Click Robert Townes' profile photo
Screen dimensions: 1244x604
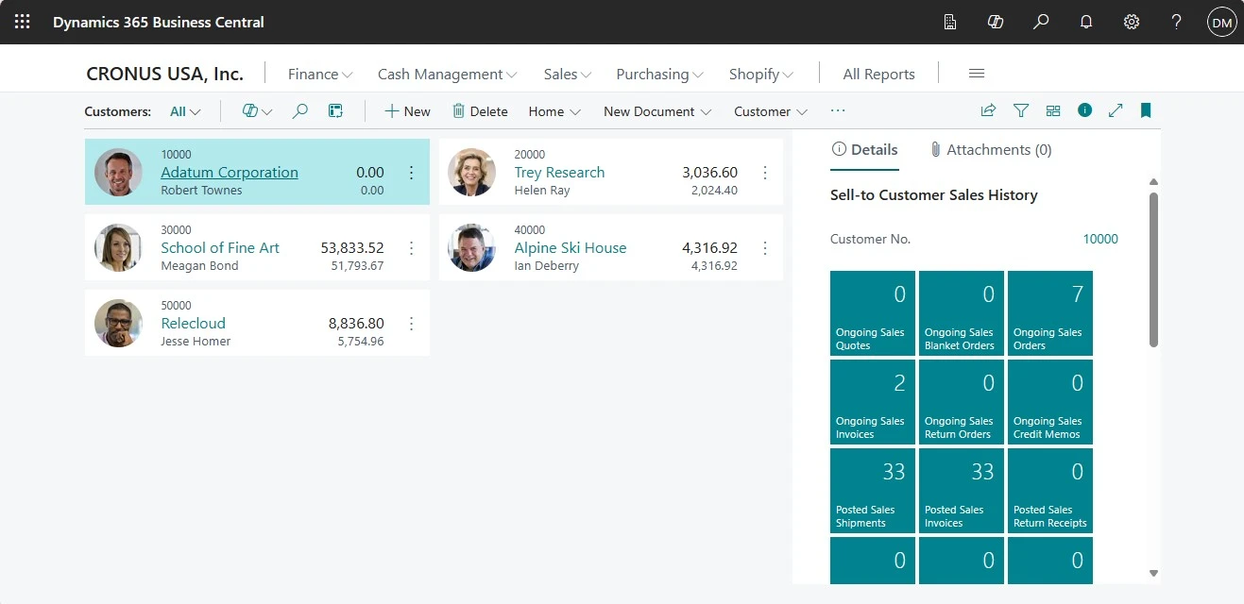[119, 173]
